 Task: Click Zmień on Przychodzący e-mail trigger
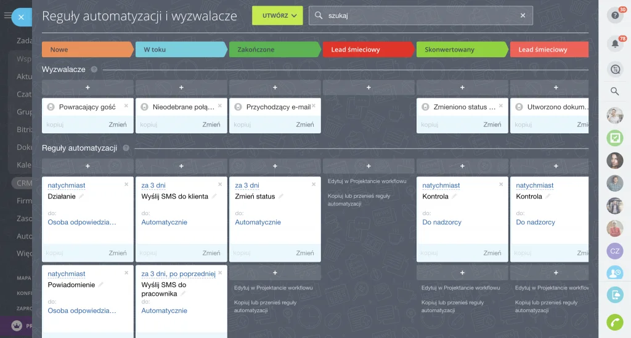pos(304,125)
